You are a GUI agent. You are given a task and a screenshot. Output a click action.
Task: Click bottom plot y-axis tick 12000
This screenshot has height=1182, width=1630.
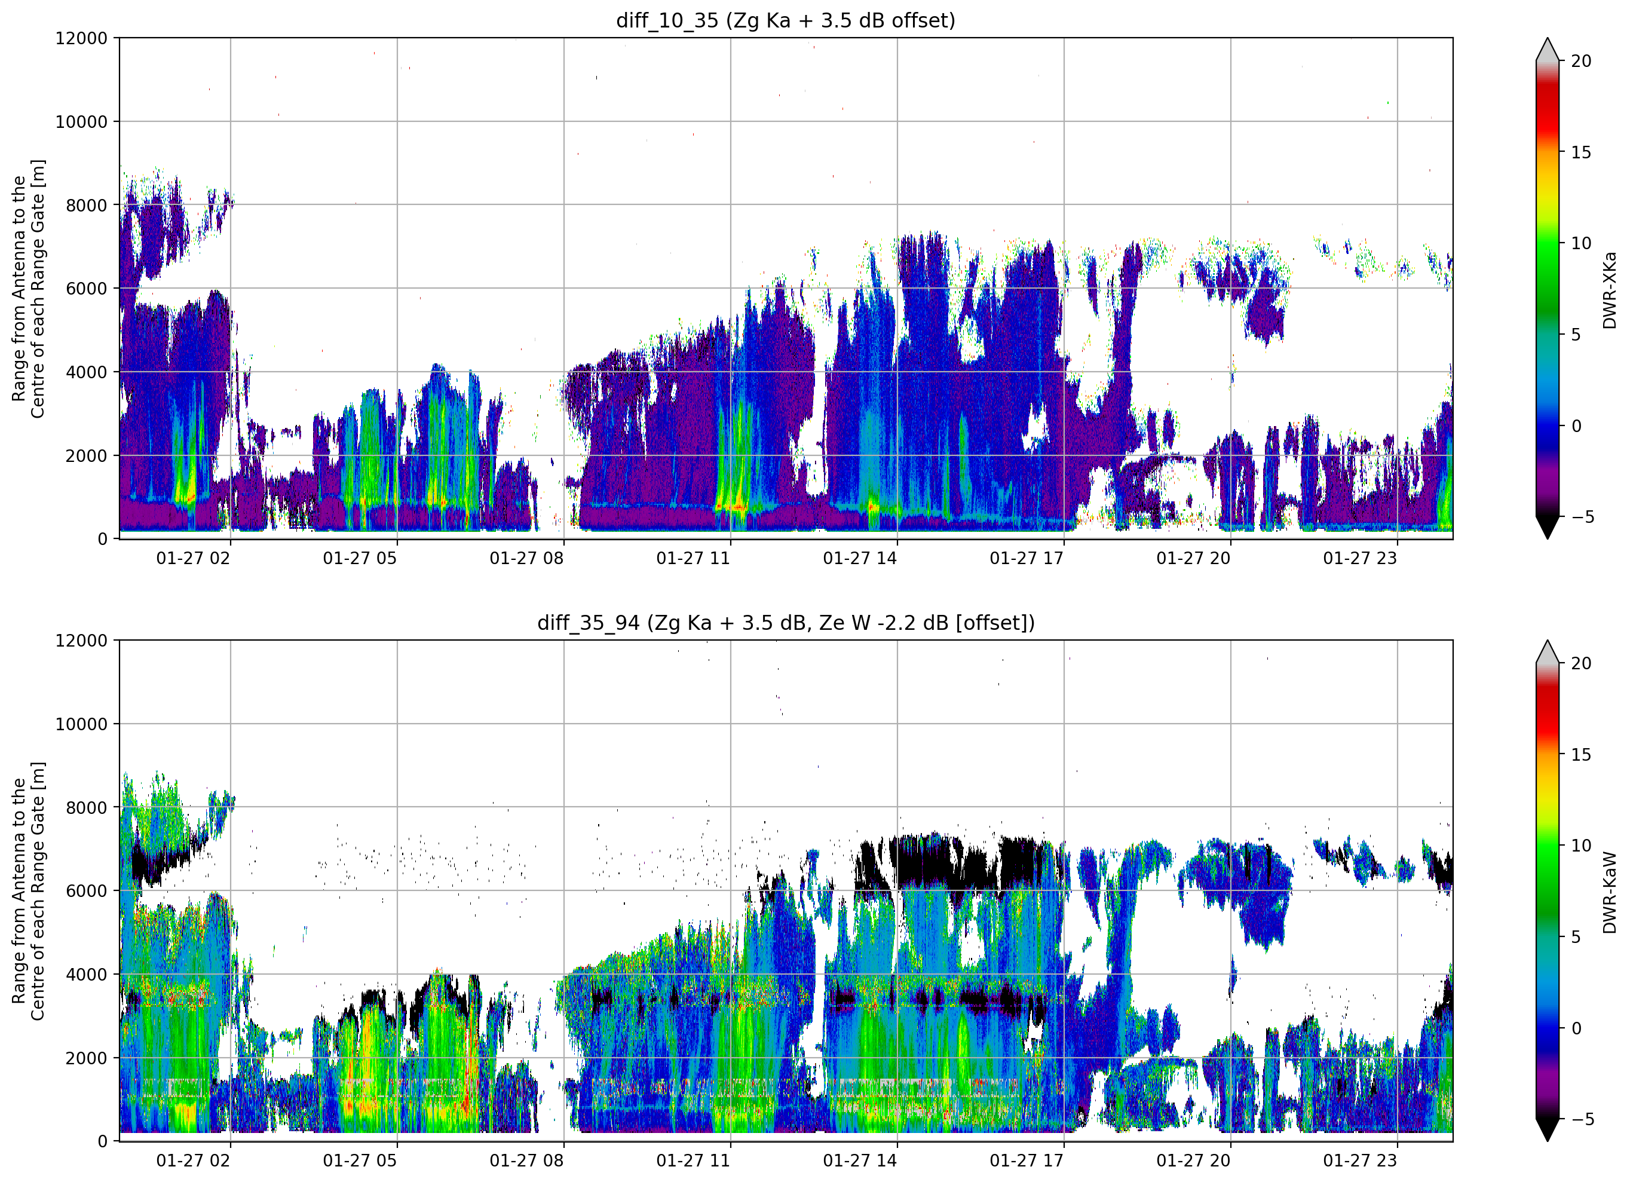tap(81, 641)
